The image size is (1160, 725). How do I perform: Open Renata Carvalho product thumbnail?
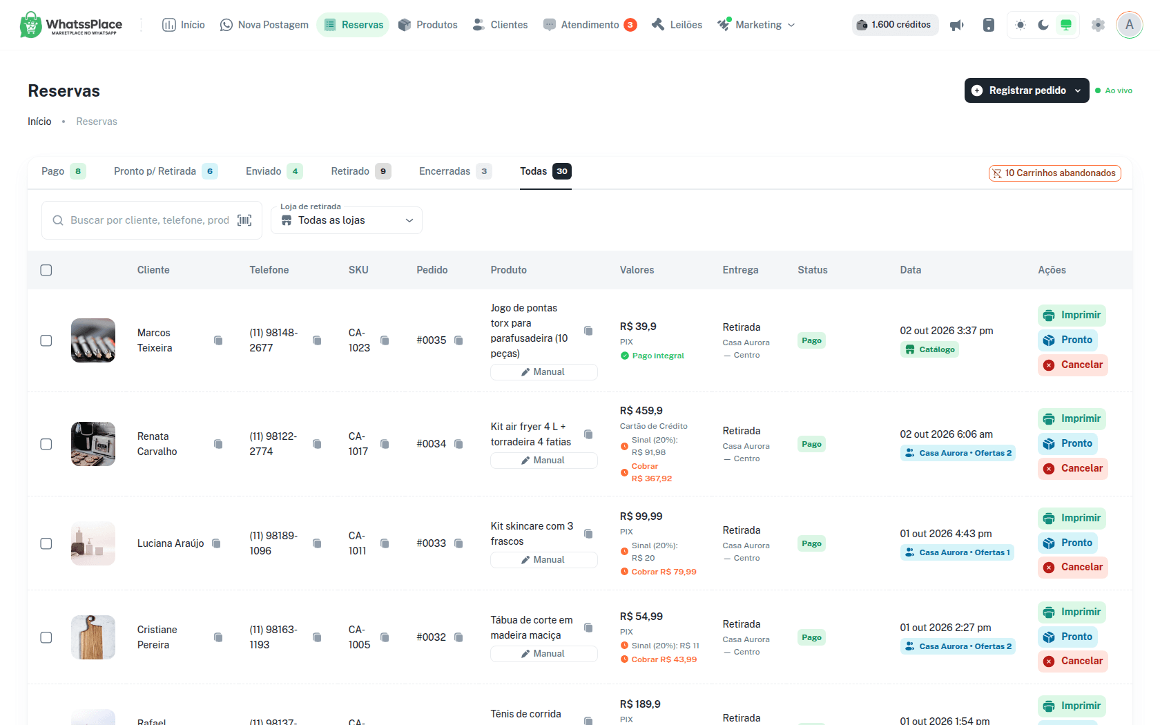click(x=93, y=444)
